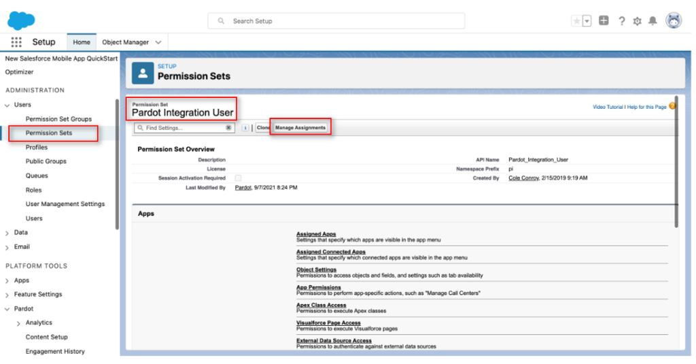Expand the Email section
The height and width of the screenshot is (364, 696).
(x=7, y=247)
